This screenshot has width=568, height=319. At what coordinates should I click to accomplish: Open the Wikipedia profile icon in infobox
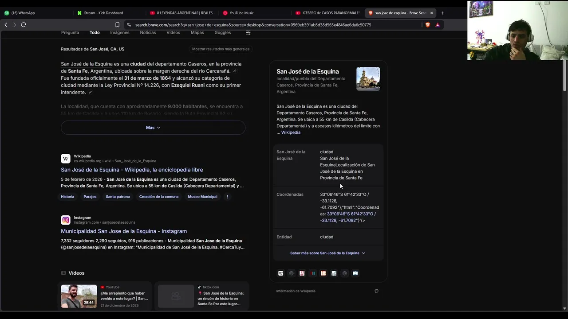click(x=280, y=273)
